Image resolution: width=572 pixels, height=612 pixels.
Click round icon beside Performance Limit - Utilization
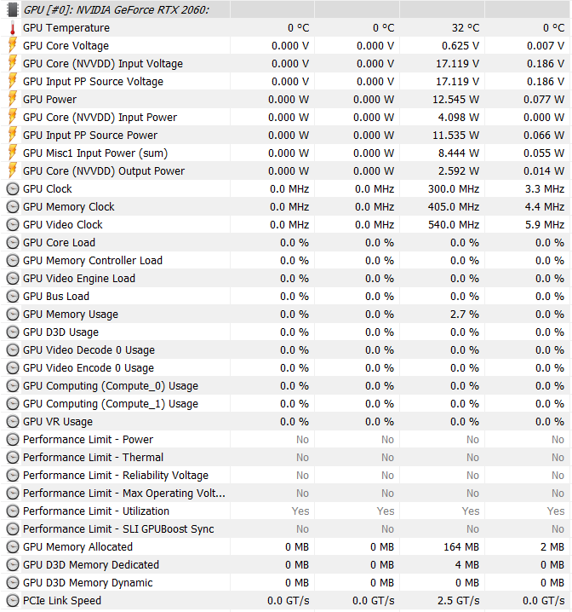13,511
